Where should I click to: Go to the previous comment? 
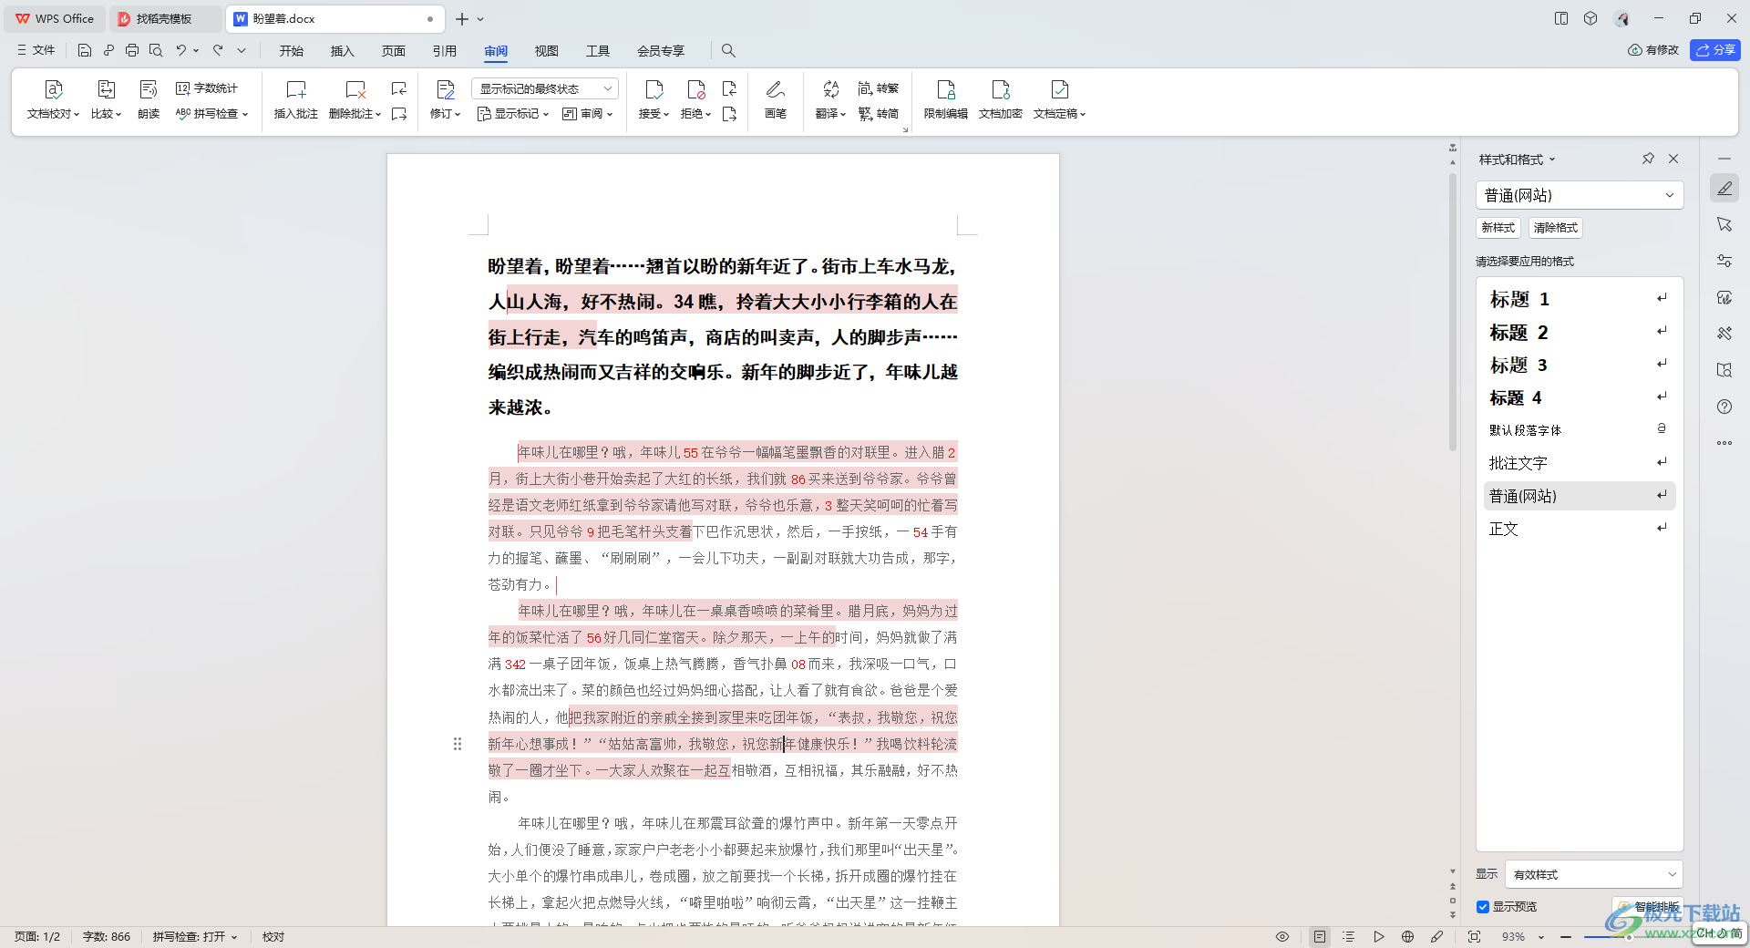point(399,88)
